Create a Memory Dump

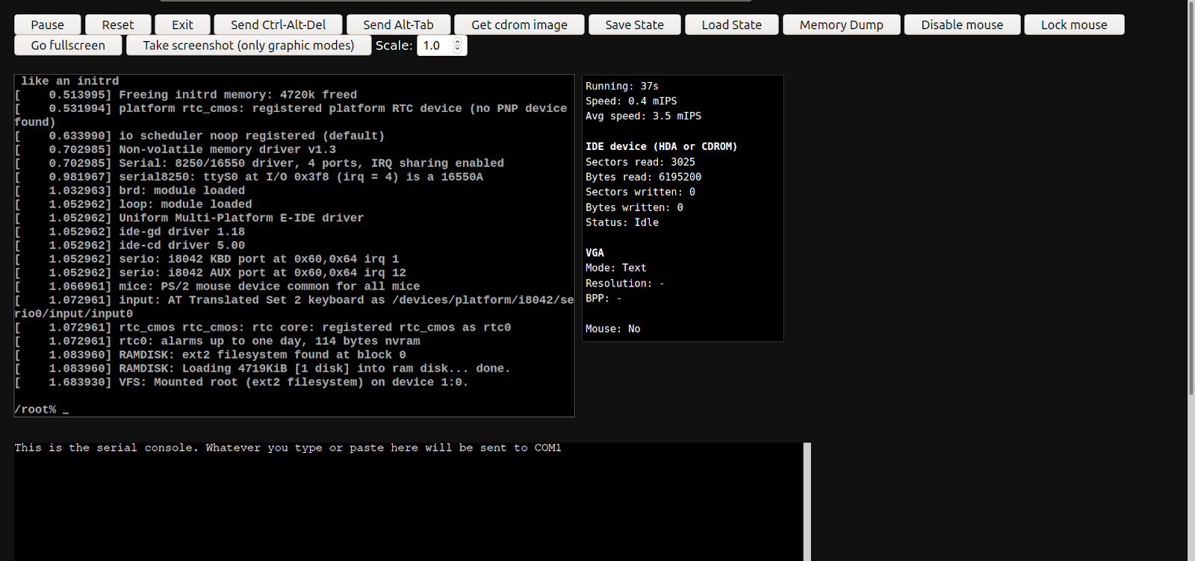841,25
